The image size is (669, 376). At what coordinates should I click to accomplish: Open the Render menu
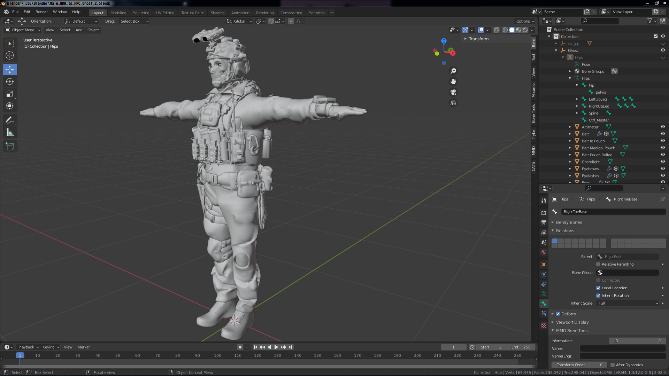click(x=41, y=12)
